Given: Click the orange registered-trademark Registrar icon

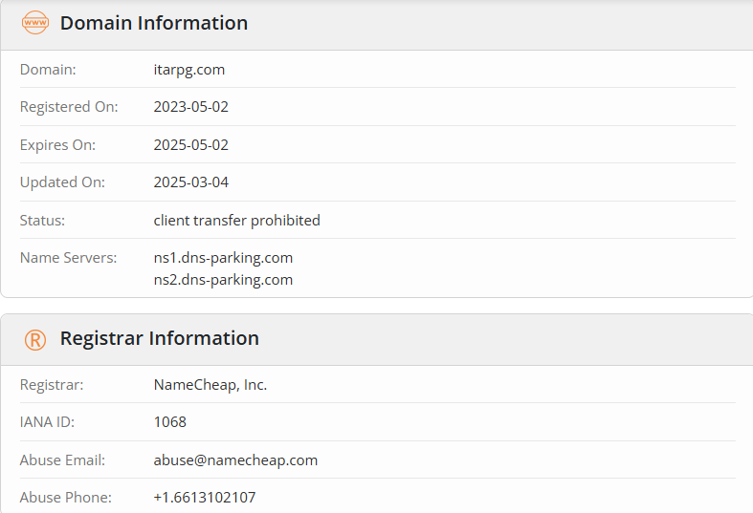Looking at the screenshot, I should (34, 339).
